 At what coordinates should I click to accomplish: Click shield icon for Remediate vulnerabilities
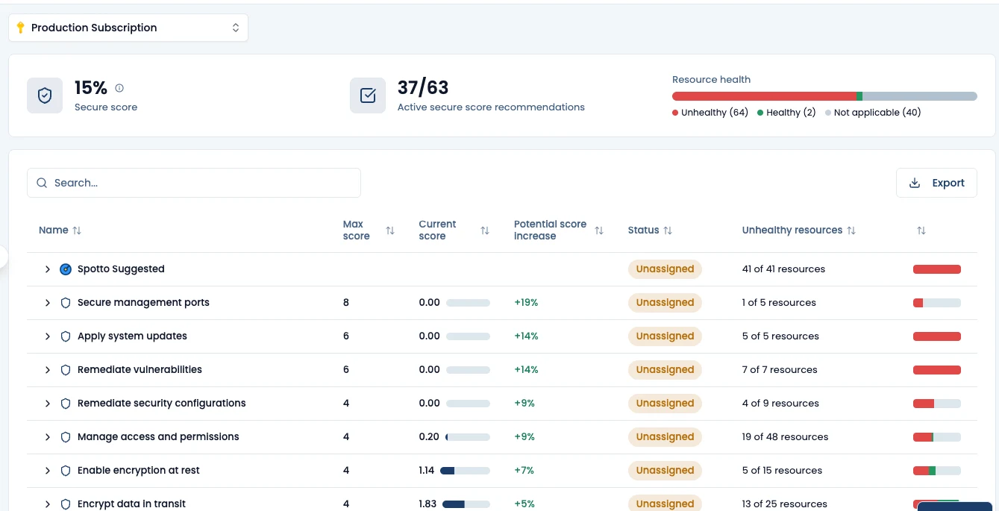(66, 370)
